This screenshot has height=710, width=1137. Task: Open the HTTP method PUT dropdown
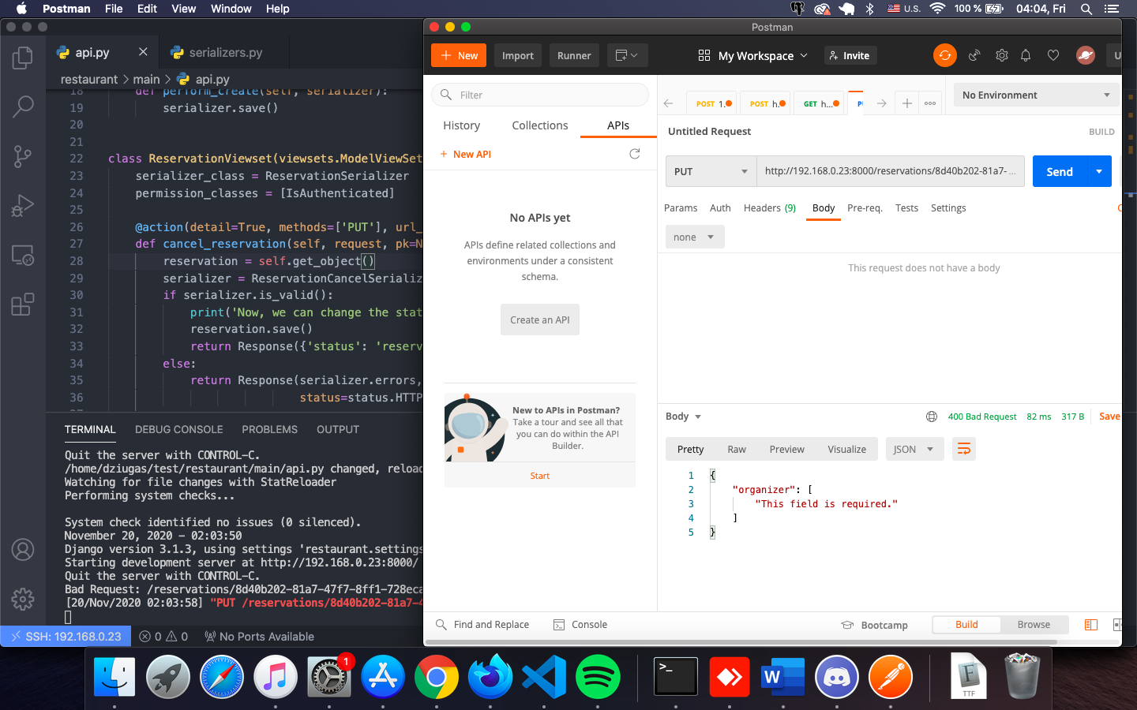[x=711, y=171]
